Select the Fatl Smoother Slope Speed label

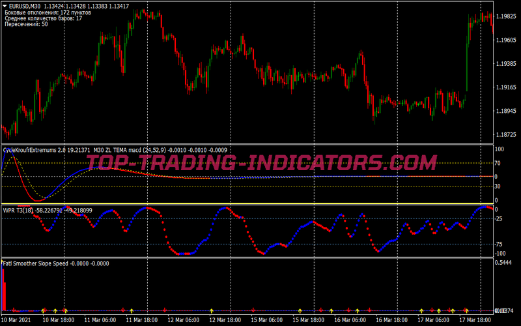pos(36,263)
